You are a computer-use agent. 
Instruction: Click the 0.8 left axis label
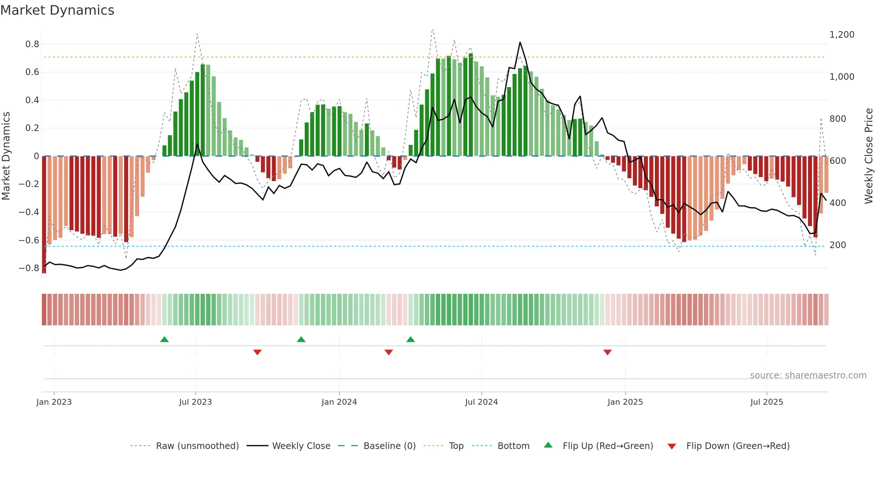(x=32, y=44)
